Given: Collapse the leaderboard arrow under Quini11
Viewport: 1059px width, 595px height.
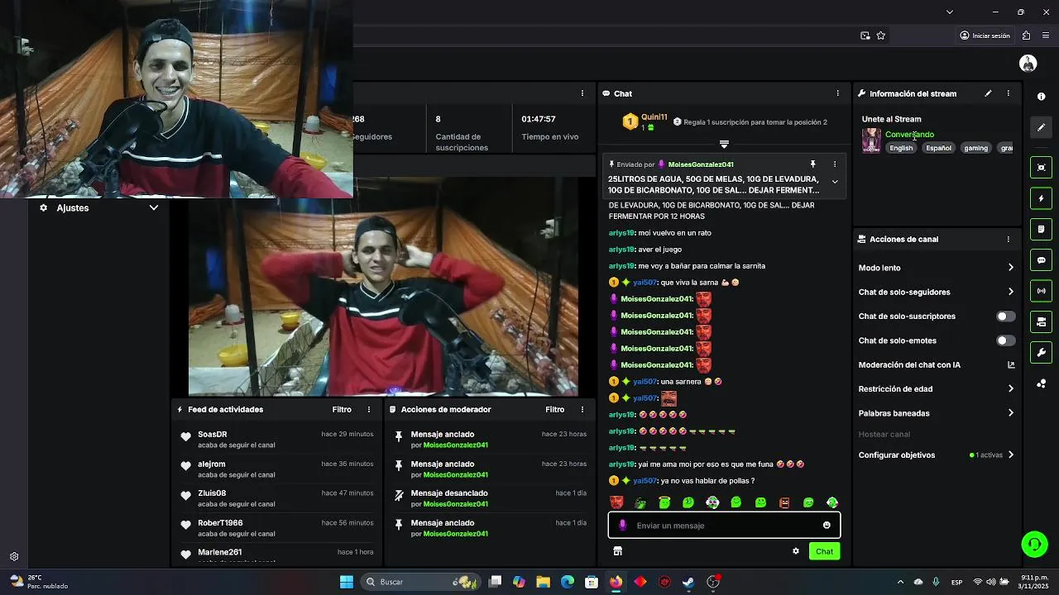Looking at the screenshot, I should coord(724,145).
